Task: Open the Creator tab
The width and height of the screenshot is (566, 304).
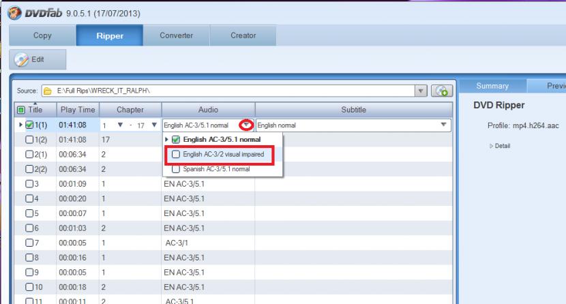Action: click(x=243, y=35)
